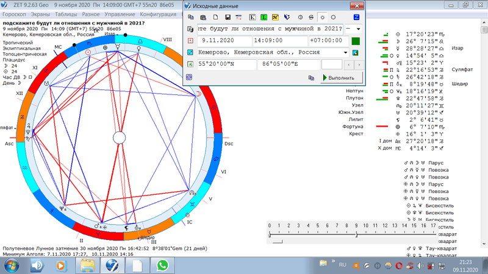Click the K icon in data toolbar

(x=252, y=16)
